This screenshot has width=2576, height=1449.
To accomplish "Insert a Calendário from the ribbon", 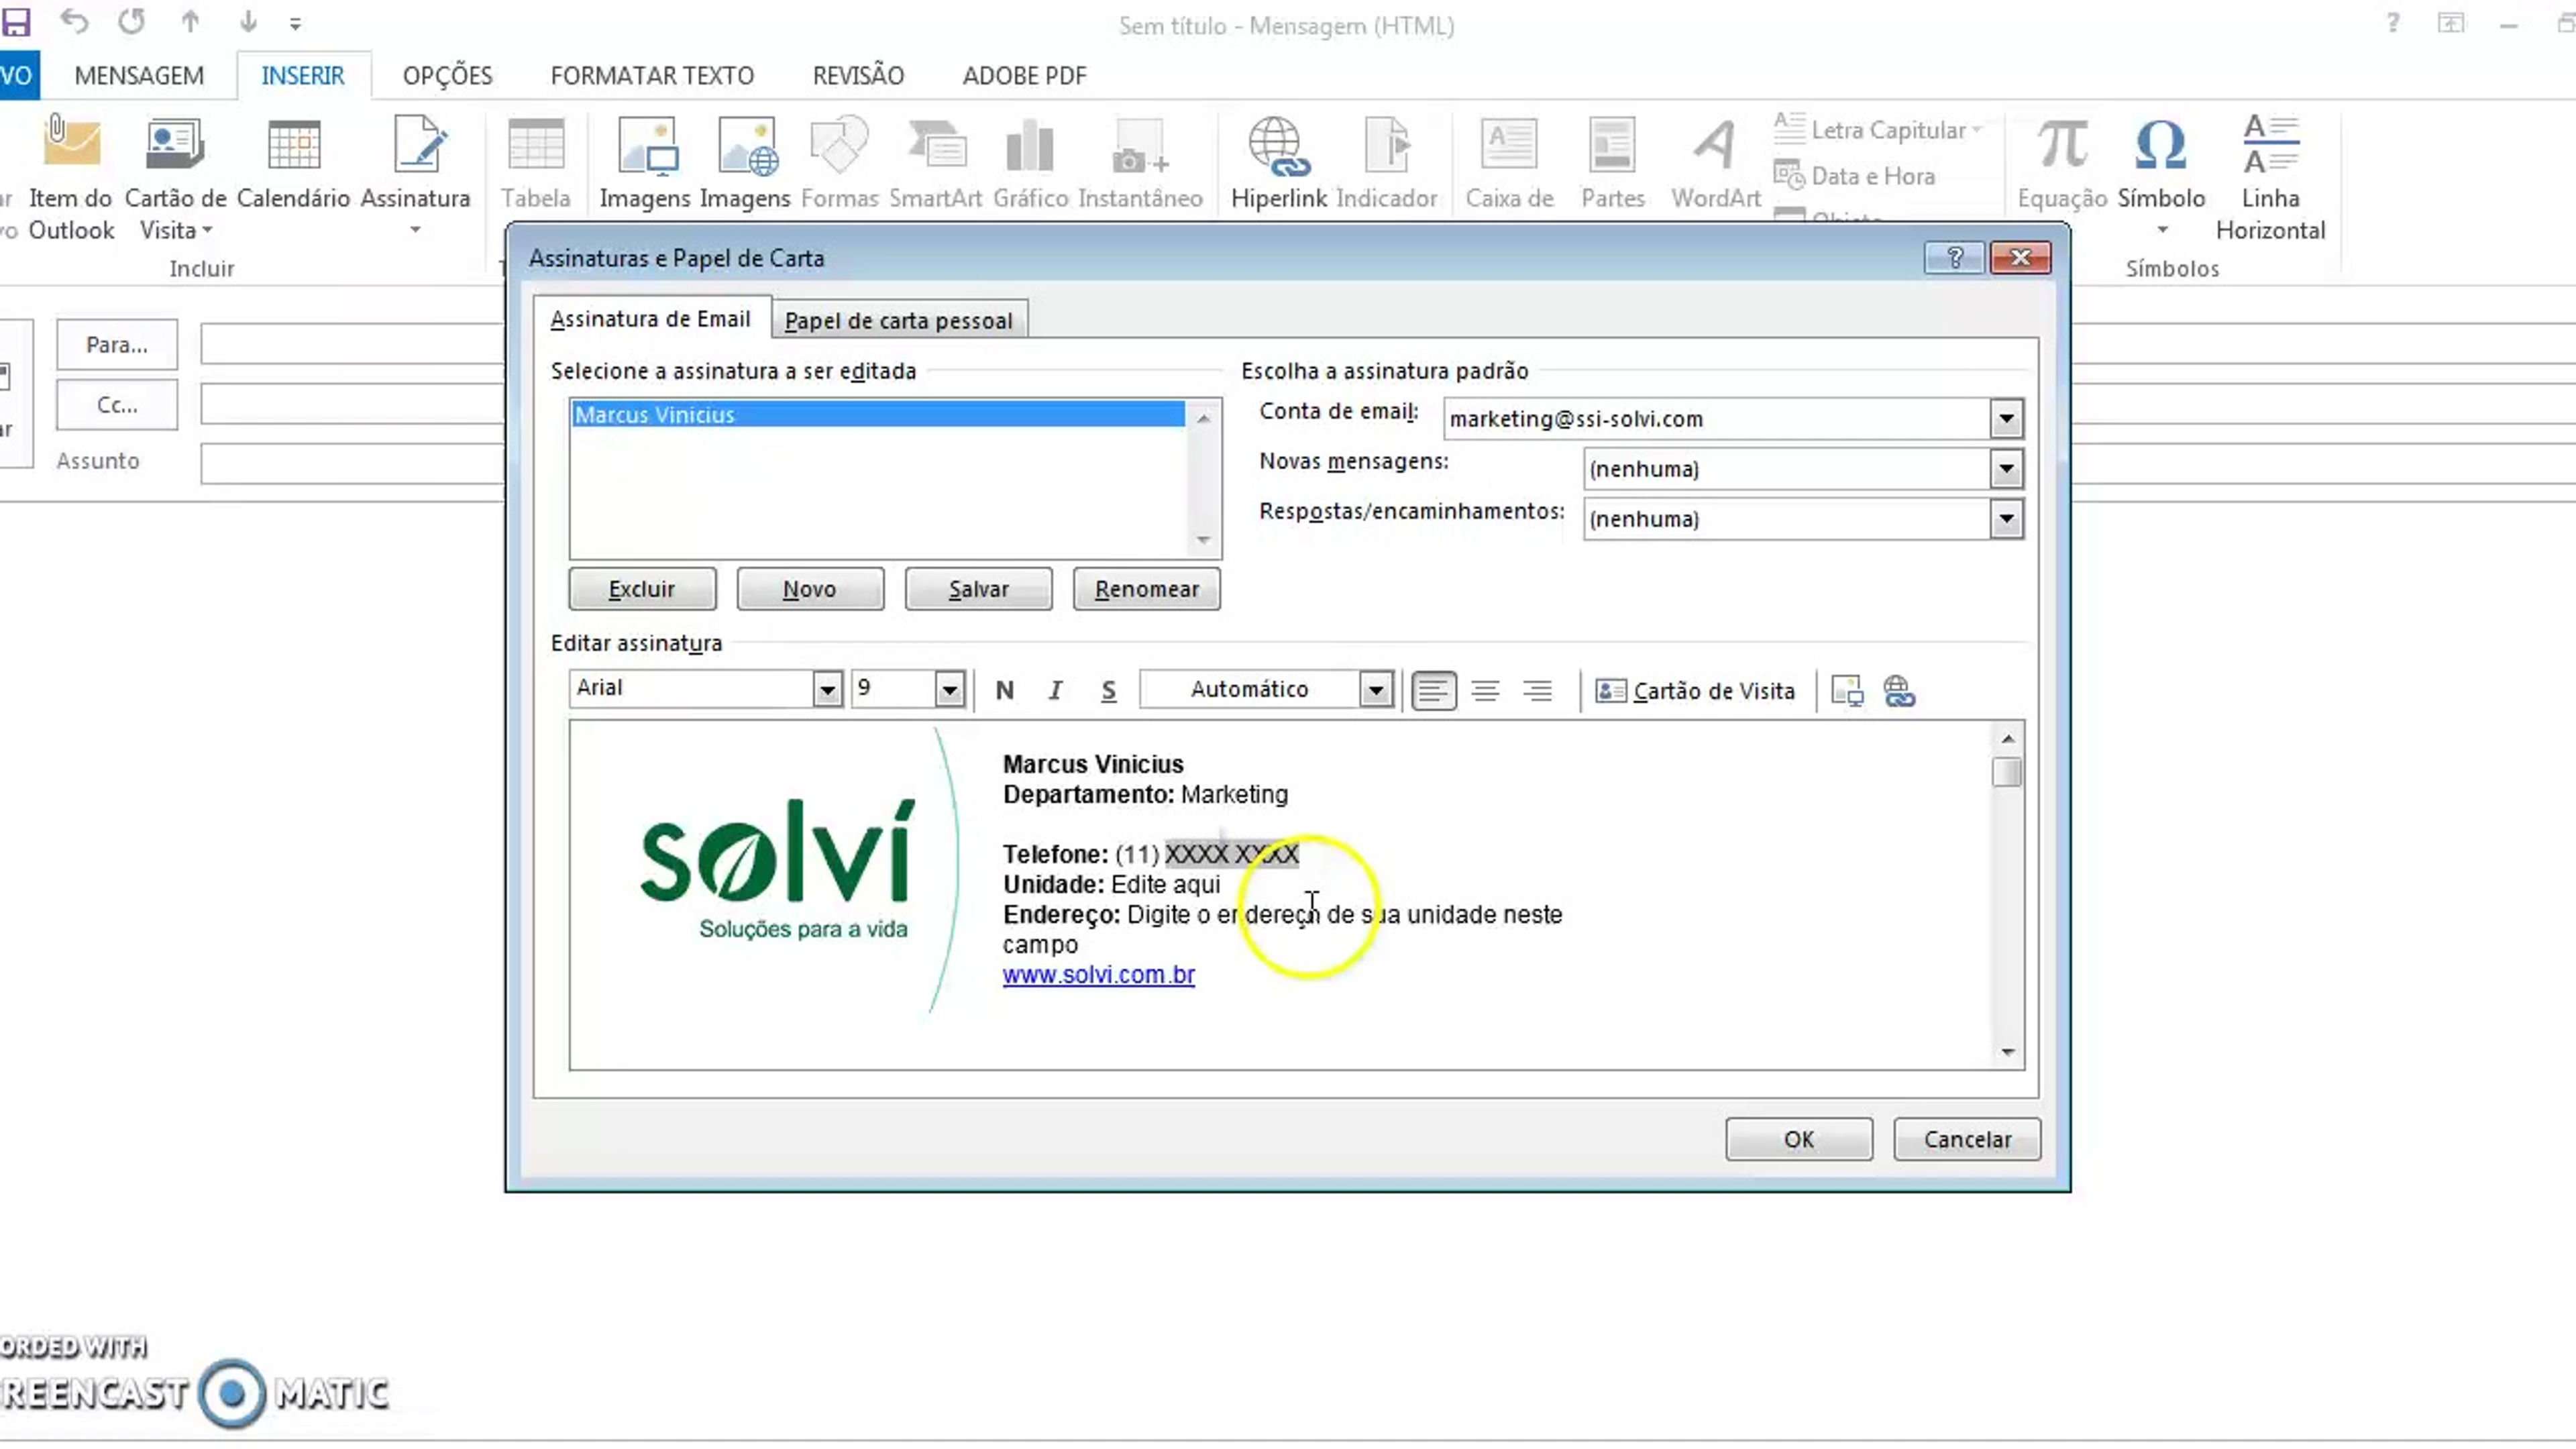I will coord(293,164).
